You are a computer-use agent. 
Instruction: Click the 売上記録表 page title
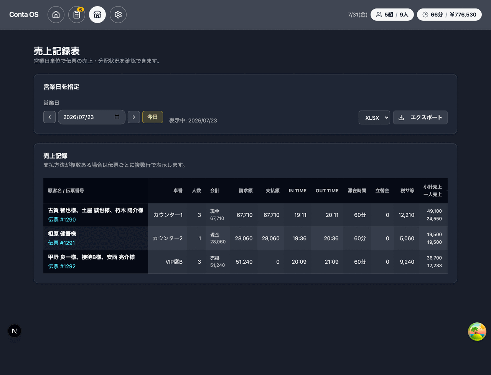pyautogui.click(x=57, y=51)
